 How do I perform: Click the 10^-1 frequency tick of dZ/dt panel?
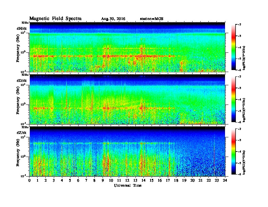(x=23, y=176)
